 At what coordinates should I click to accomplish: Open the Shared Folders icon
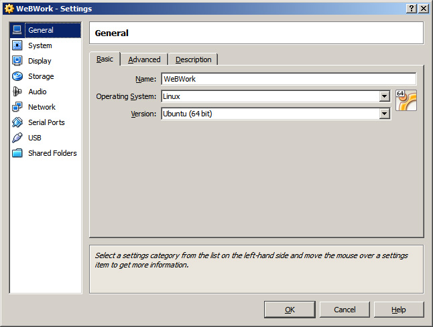coord(17,153)
